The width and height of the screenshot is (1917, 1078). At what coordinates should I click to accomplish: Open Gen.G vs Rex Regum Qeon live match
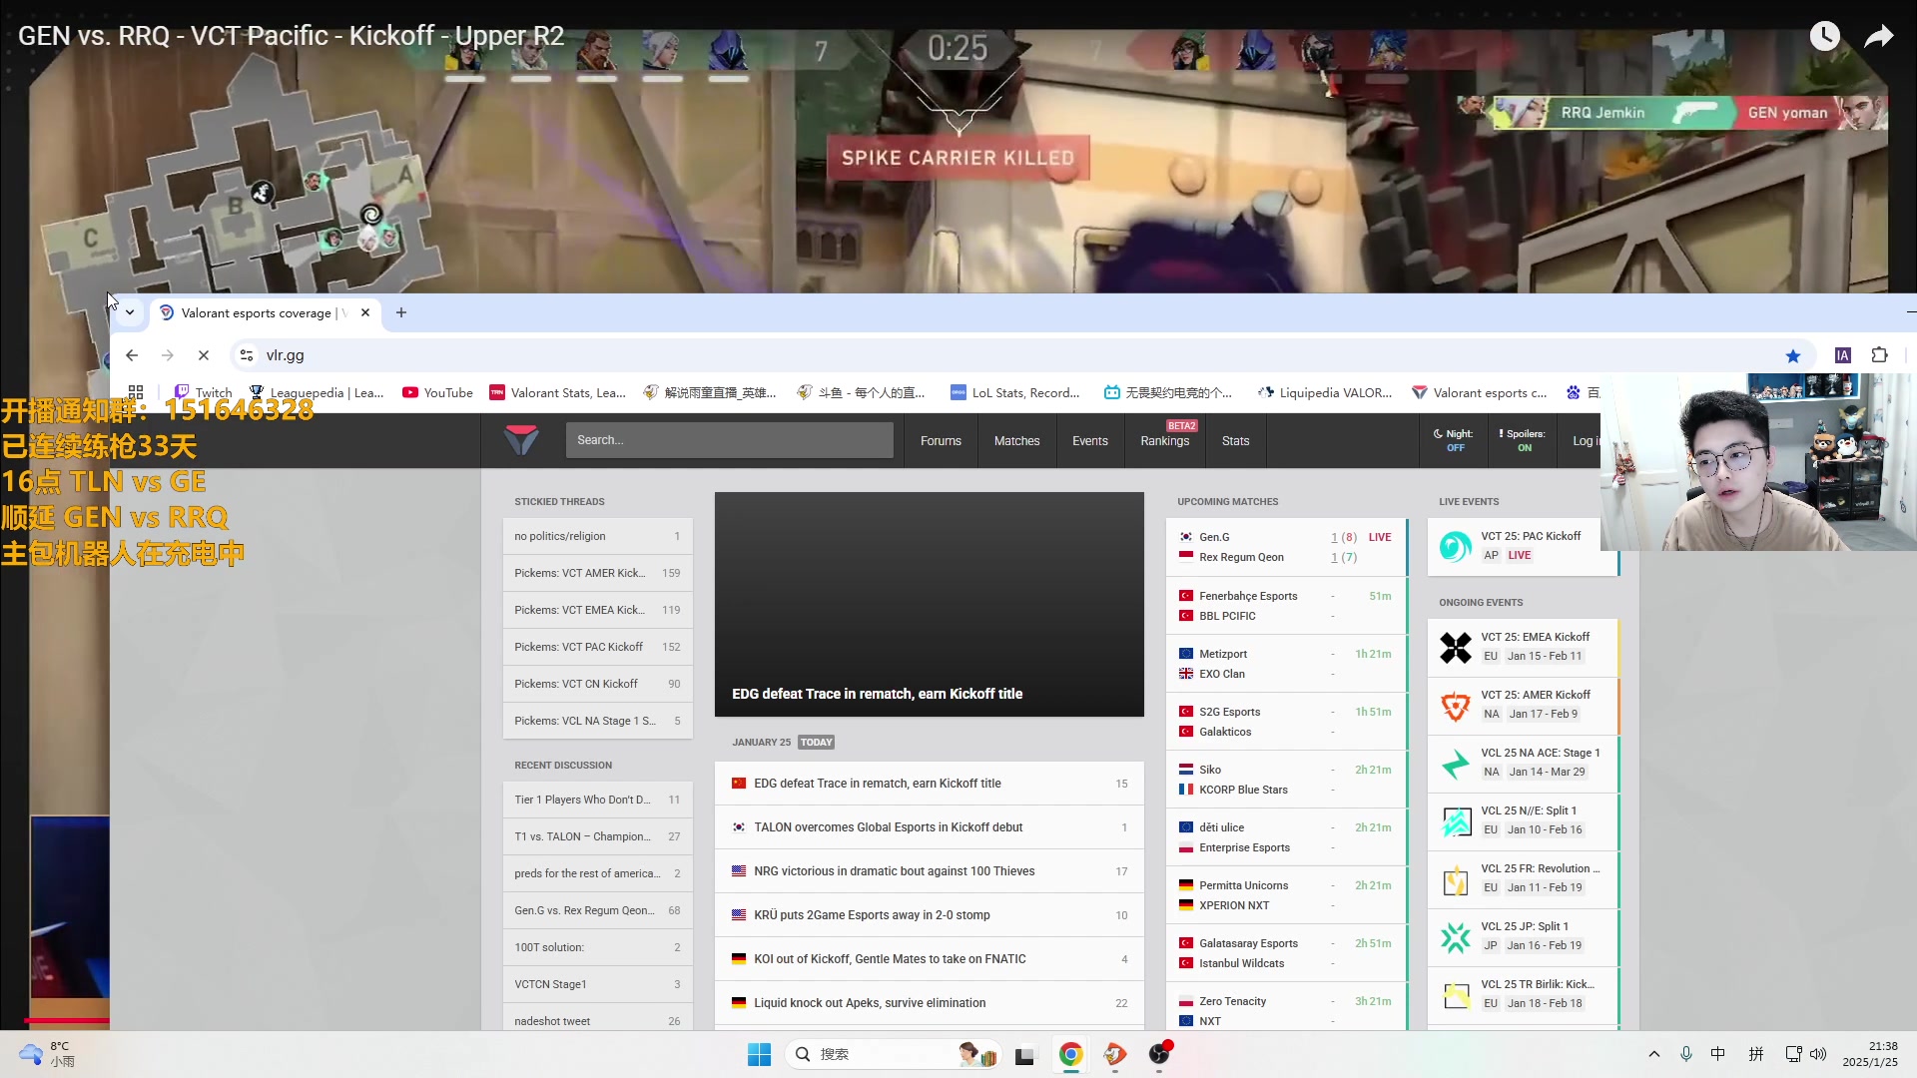[x=1286, y=547]
